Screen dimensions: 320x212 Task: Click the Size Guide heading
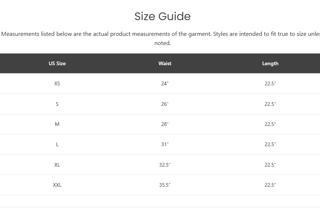click(x=163, y=16)
